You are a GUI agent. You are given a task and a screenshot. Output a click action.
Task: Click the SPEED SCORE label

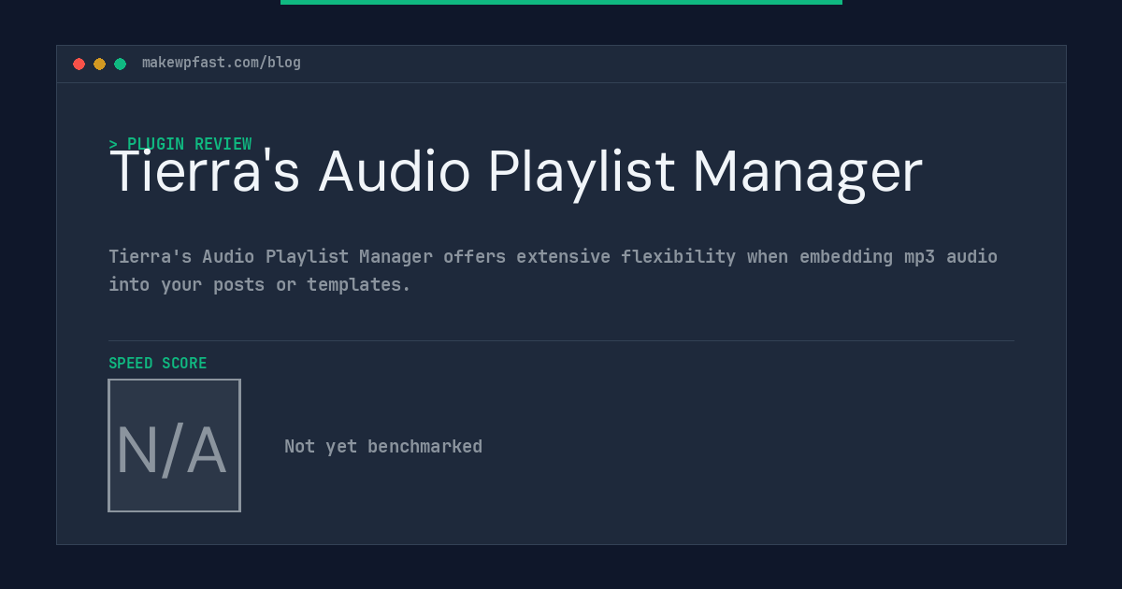coord(158,364)
